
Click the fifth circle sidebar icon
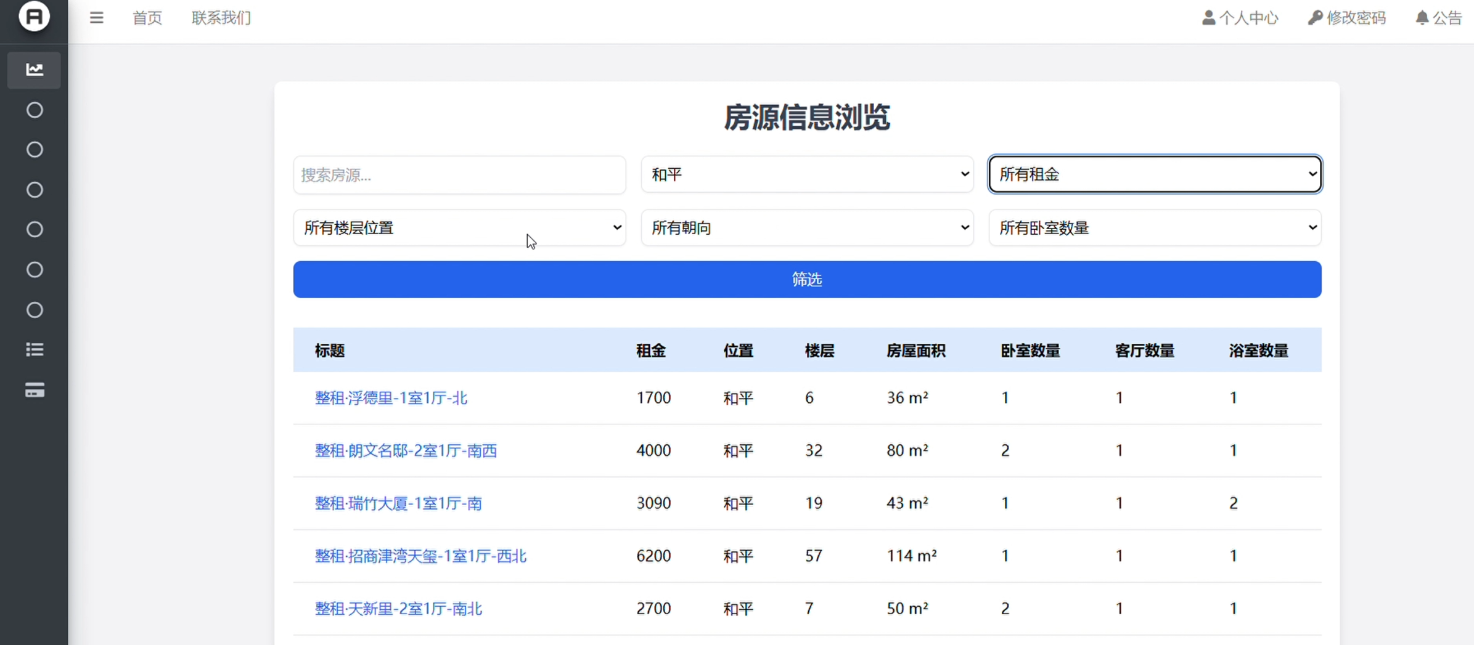[35, 270]
